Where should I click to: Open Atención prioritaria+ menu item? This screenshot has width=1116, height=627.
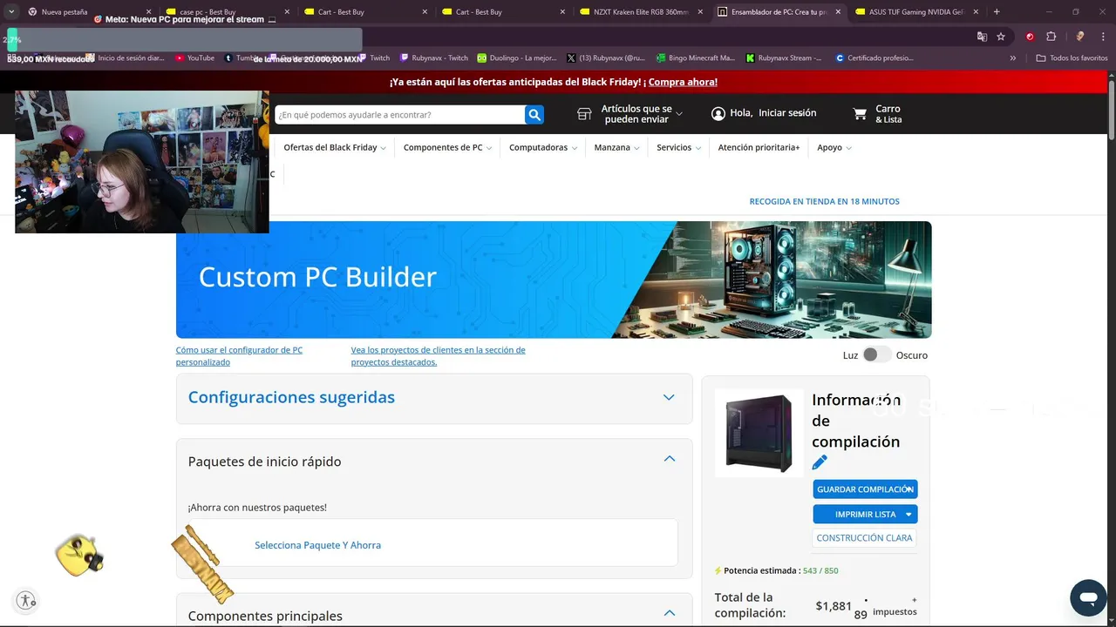point(759,148)
